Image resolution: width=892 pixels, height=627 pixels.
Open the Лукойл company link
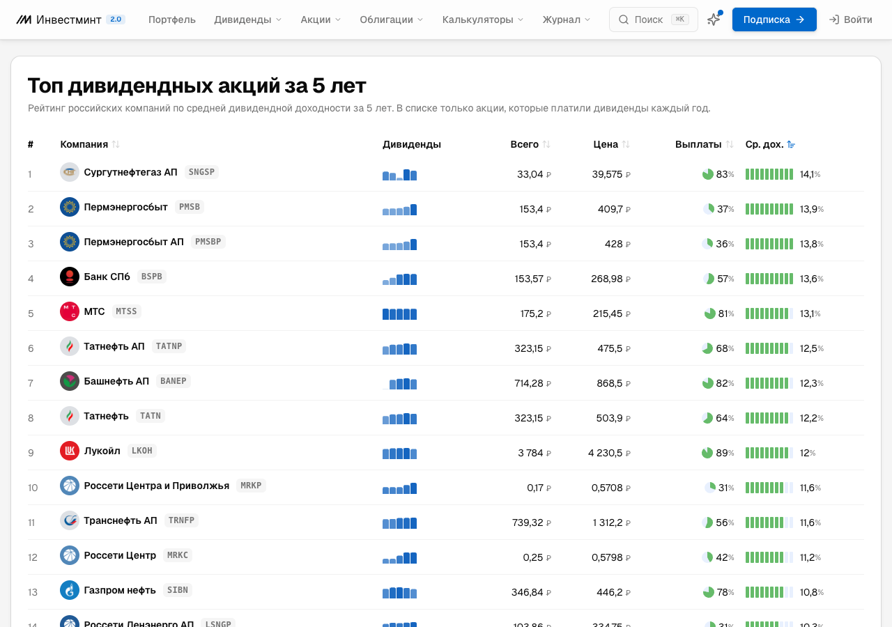[x=102, y=451]
